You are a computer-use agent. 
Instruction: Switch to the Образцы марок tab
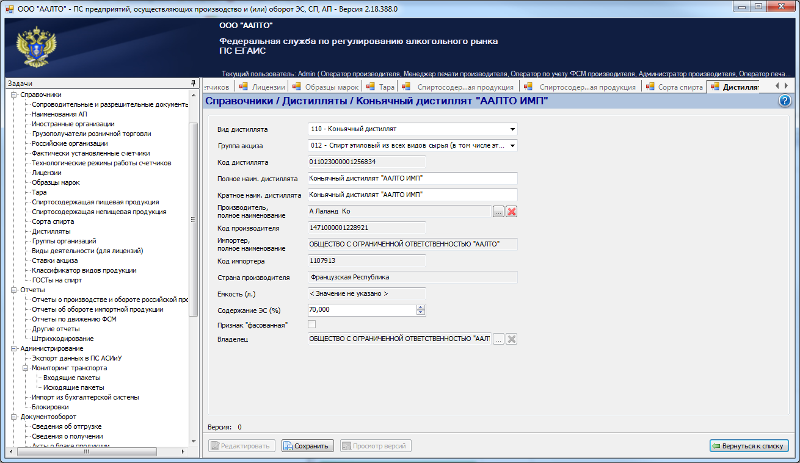(x=325, y=87)
